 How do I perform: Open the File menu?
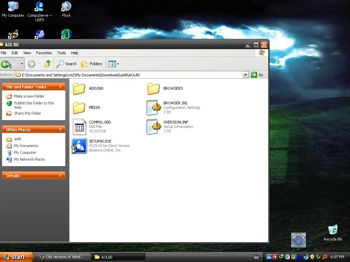coord(3,53)
